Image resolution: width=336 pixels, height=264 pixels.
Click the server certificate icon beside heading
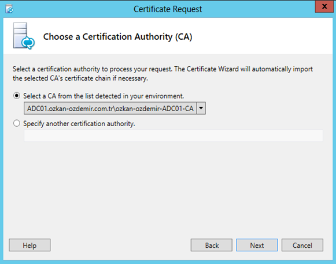click(24, 36)
